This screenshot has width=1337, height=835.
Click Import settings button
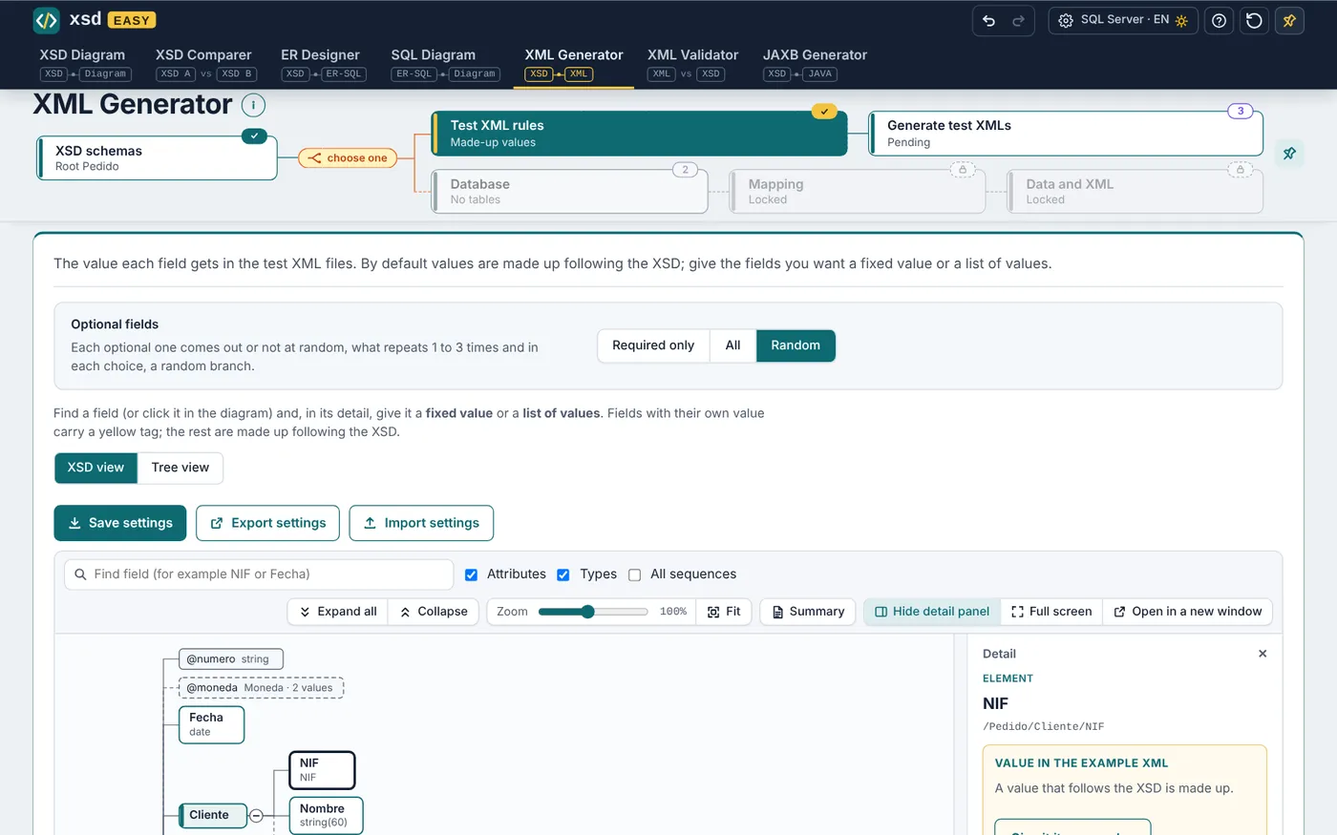(421, 523)
